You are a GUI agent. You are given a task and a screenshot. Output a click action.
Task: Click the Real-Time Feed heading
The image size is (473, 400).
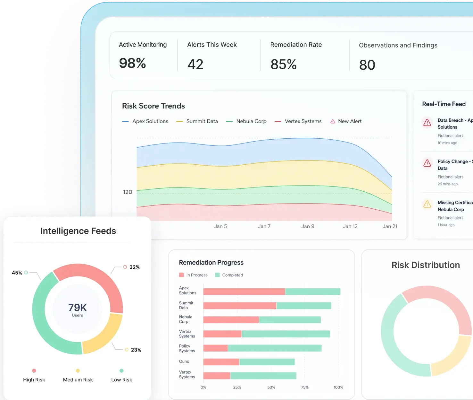pyautogui.click(x=444, y=104)
